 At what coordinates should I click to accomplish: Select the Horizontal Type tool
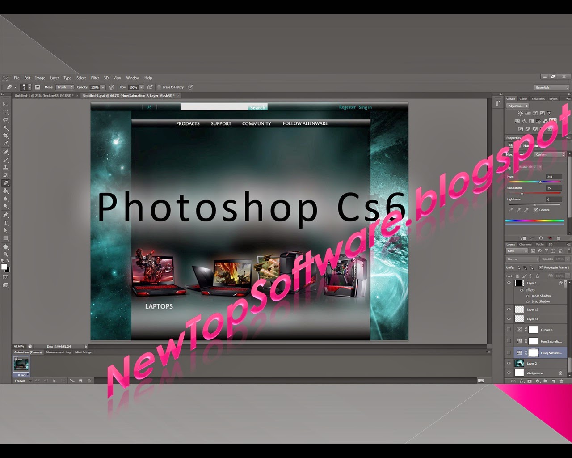[6, 222]
